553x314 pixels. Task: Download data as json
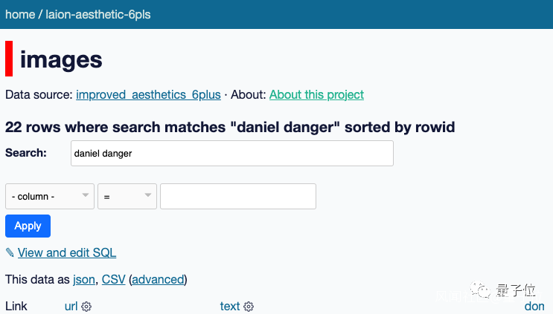[x=83, y=280]
